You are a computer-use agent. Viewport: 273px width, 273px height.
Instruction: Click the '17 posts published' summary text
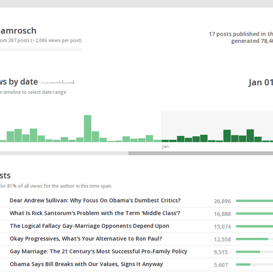click(x=241, y=38)
